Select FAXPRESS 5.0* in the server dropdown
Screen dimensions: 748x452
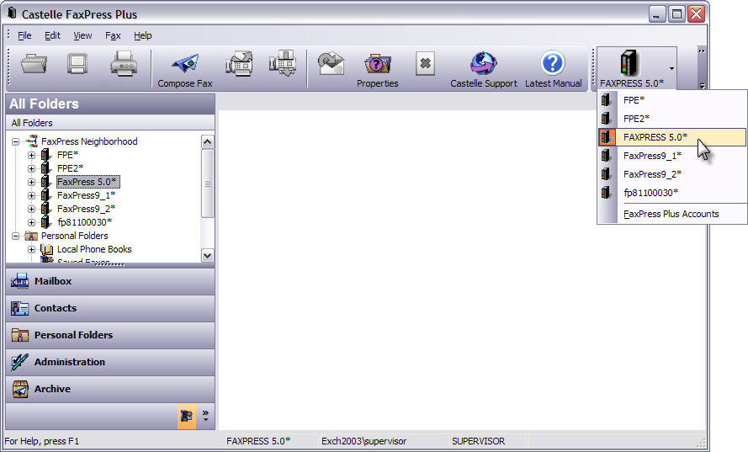pyautogui.click(x=672, y=137)
